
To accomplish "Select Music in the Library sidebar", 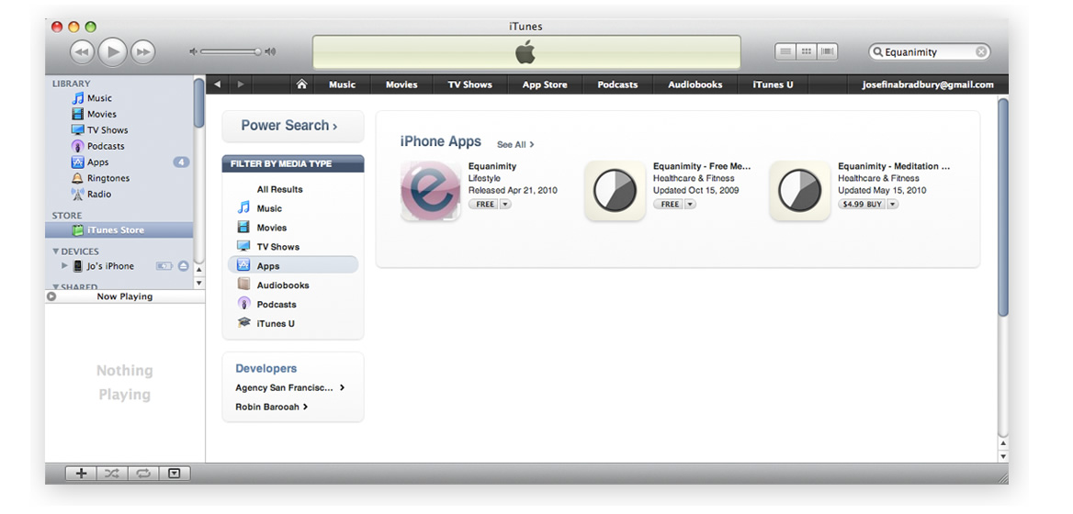I will click(x=99, y=97).
